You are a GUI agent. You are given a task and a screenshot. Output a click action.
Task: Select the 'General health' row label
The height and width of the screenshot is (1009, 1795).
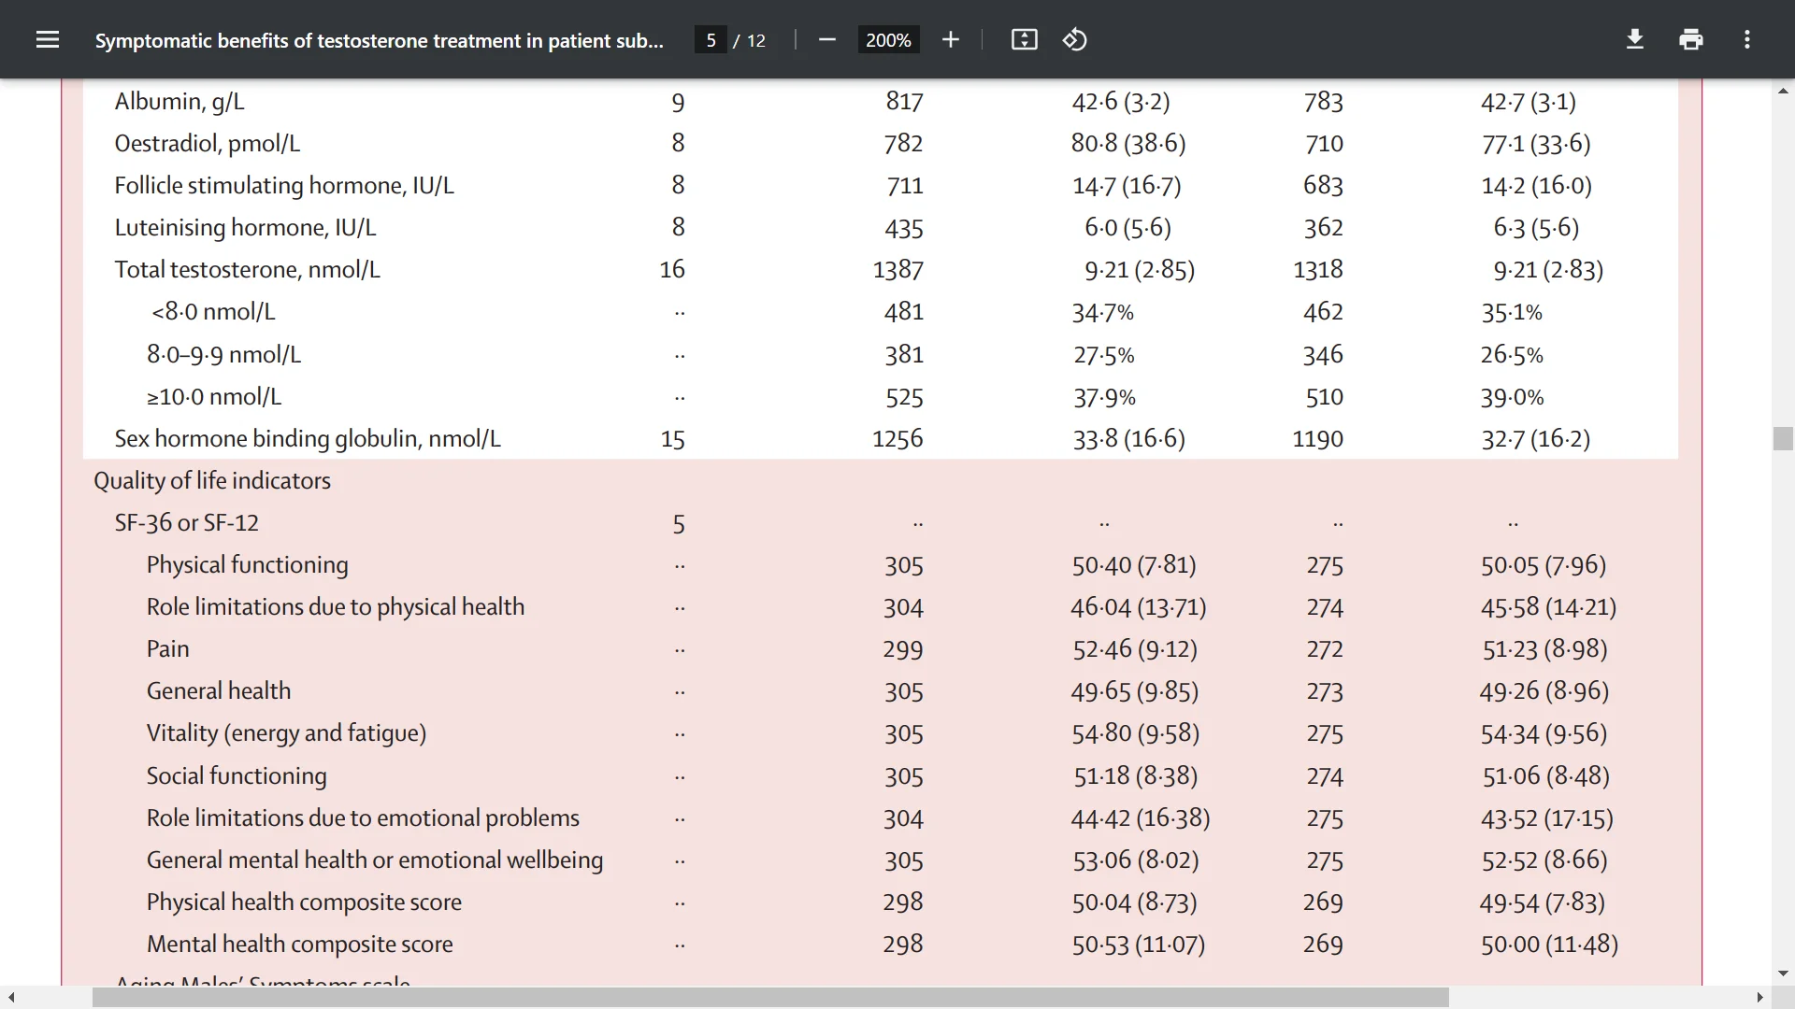(219, 691)
